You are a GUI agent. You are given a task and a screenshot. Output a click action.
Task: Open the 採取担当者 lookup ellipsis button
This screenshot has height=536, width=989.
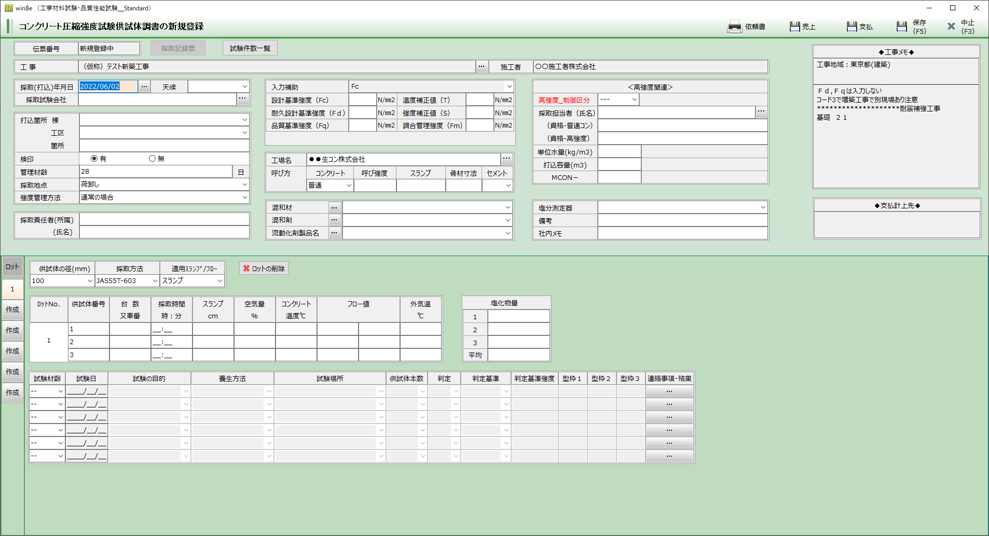(x=761, y=112)
